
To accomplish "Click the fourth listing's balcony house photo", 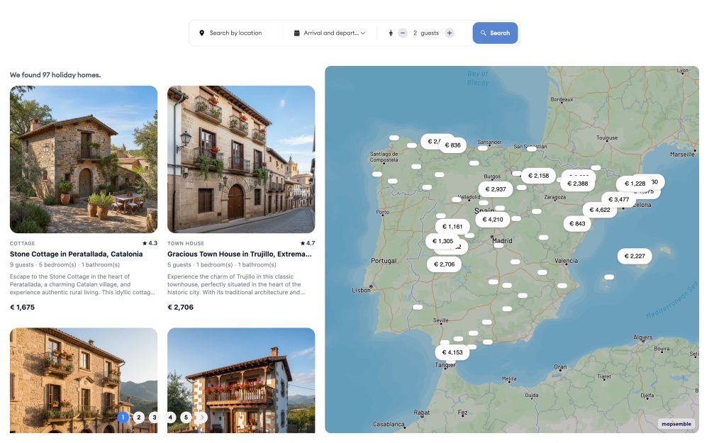I will coord(241,380).
